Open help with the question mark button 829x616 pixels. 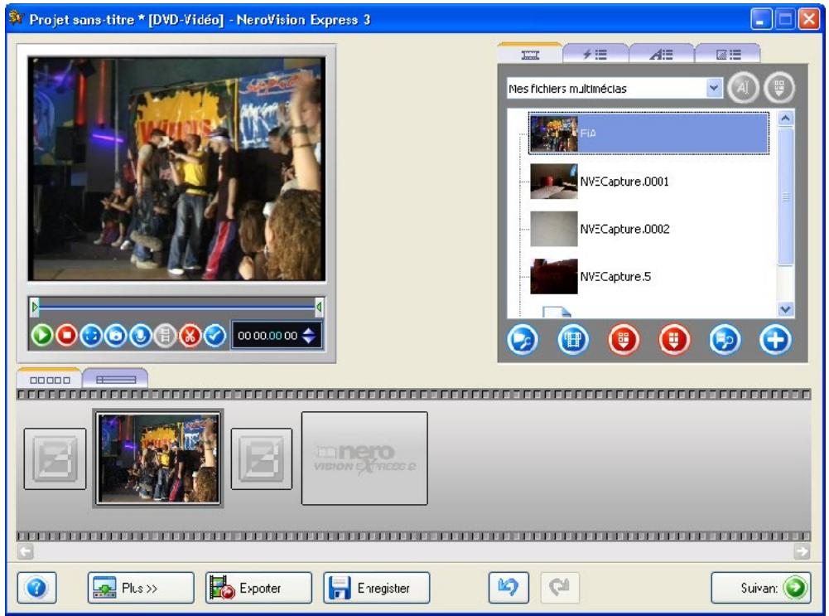coord(36,588)
